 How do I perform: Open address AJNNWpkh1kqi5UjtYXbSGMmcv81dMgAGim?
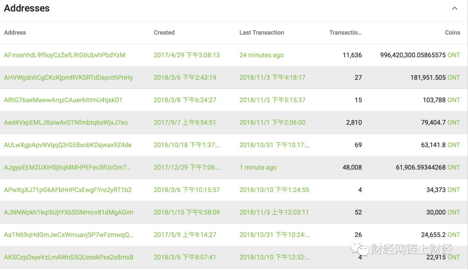[68, 212]
